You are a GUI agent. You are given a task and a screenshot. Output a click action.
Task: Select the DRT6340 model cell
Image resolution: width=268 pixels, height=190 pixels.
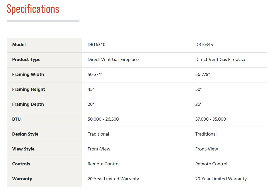pos(97,45)
